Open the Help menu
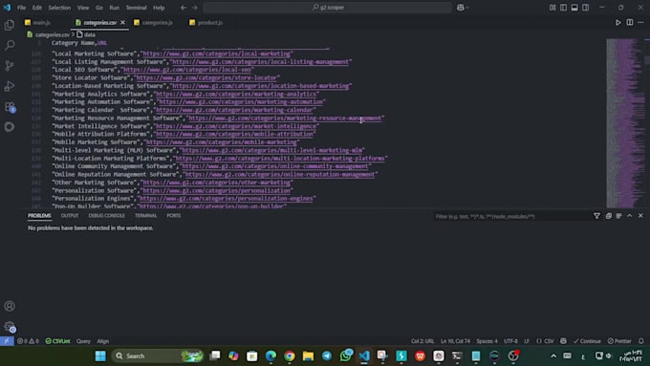This screenshot has width=650, height=366. (159, 8)
